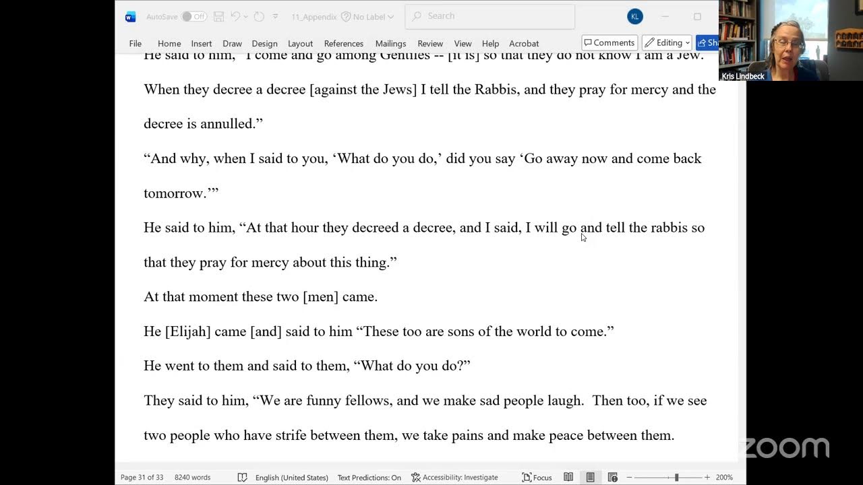Click the word 'annulled' in document
Viewport: 863px width, 485px height.
tap(227, 124)
